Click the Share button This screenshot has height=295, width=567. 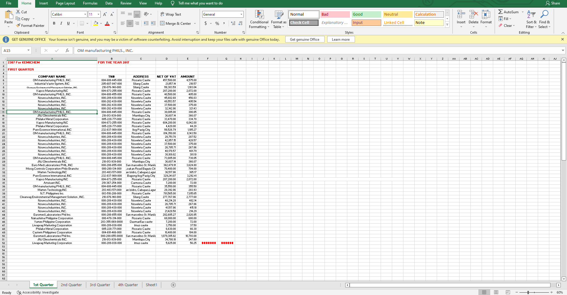[x=553, y=3]
